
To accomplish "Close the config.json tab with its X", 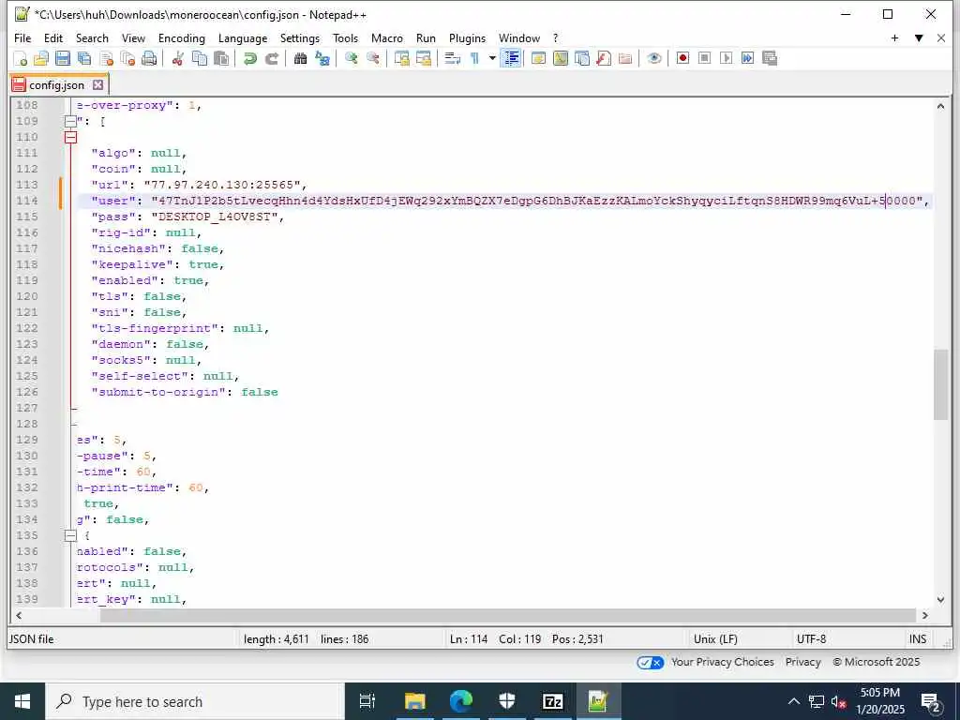I will tap(97, 85).
